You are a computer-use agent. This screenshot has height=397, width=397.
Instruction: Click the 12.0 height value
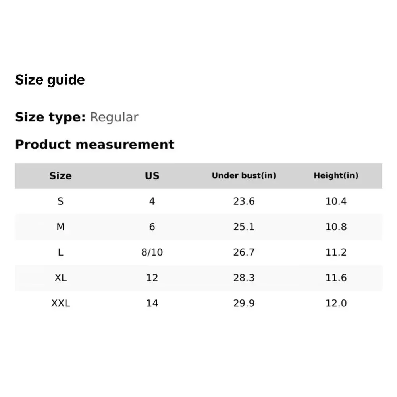[336, 303]
